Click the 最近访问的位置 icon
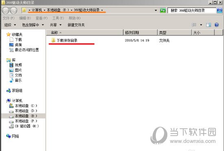Screen dimensions: 224x151 click(x=11, y=50)
